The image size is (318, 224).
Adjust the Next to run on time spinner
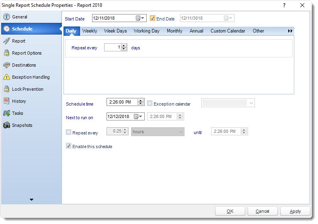point(180,116)
